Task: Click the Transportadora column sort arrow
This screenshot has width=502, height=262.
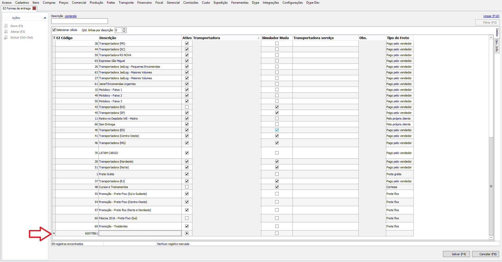Action: click(x=258, y=38)
